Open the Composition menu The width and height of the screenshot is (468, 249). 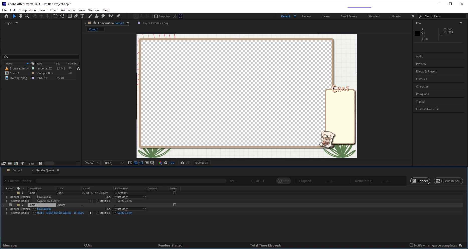tap(27, 10)
